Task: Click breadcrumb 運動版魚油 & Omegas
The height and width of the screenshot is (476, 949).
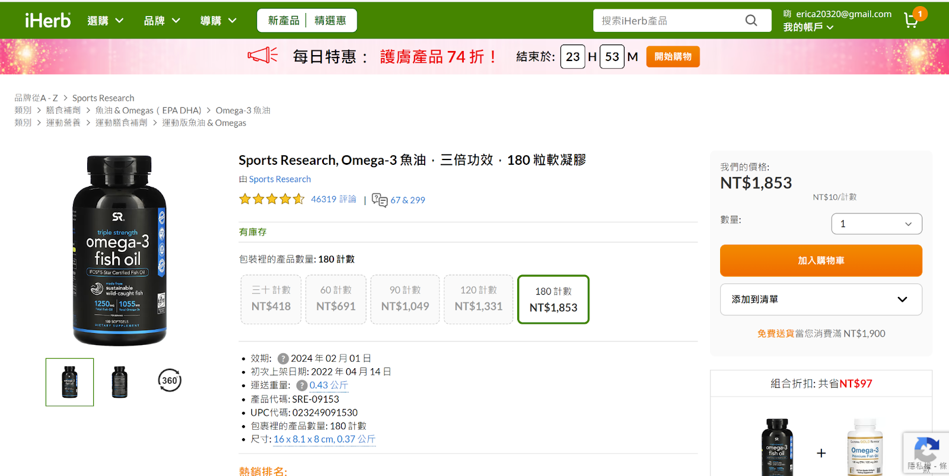Action: click(204, 123)
